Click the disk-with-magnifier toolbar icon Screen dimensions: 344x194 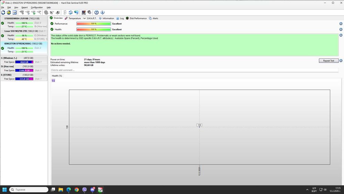pyautogui.click(x=39, y=12)
